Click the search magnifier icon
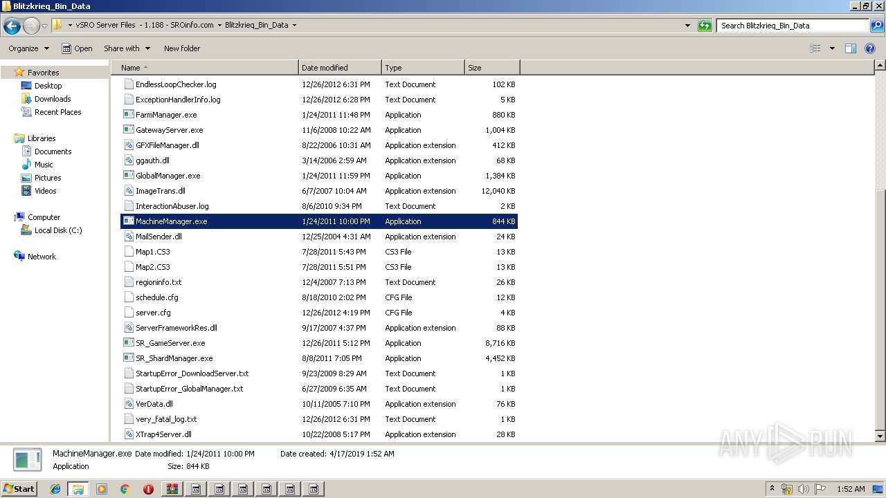Screen dimensions: 886x498 [x=876, y=26]
